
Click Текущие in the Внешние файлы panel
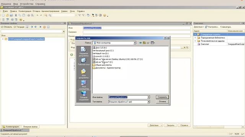[x=19, y=27]
